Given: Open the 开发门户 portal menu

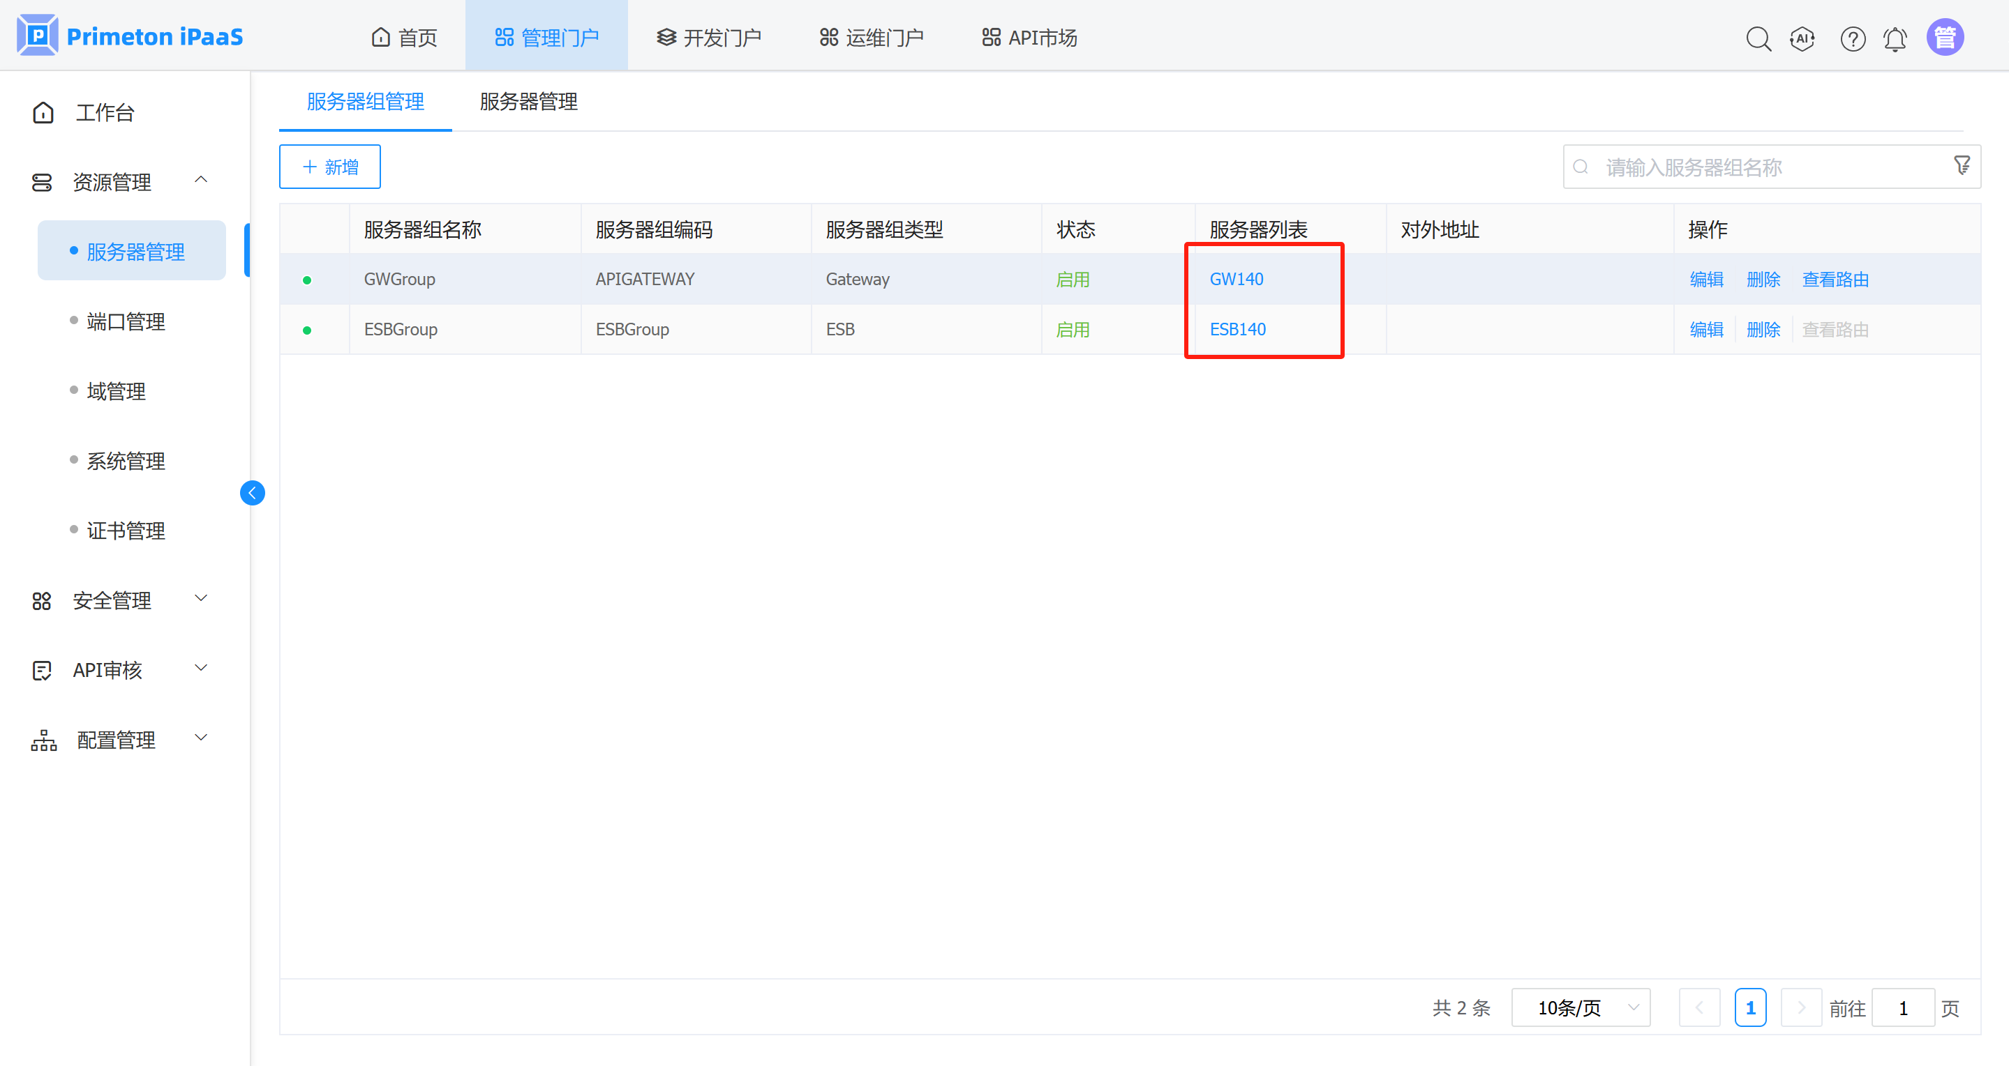Looking at the screenshot, I should (x=708, y=36).
